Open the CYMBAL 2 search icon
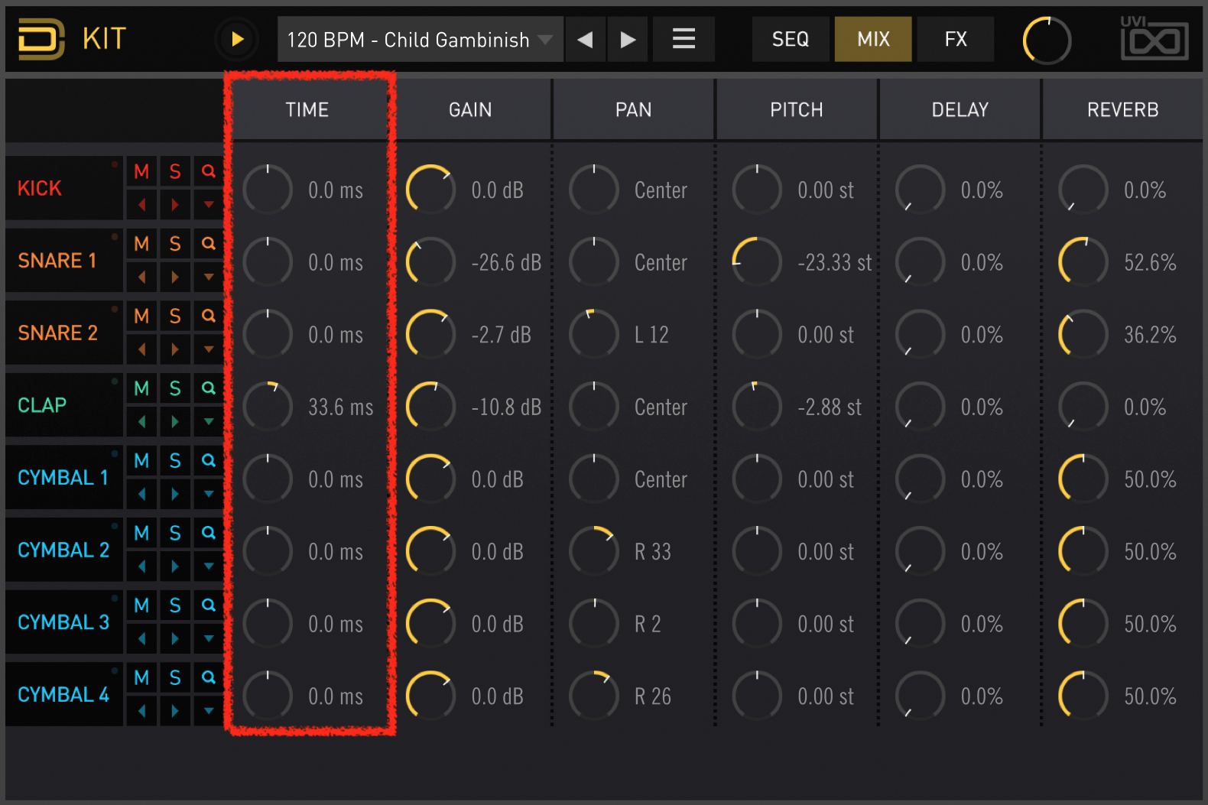1208x805 pixels. [208, 533]
